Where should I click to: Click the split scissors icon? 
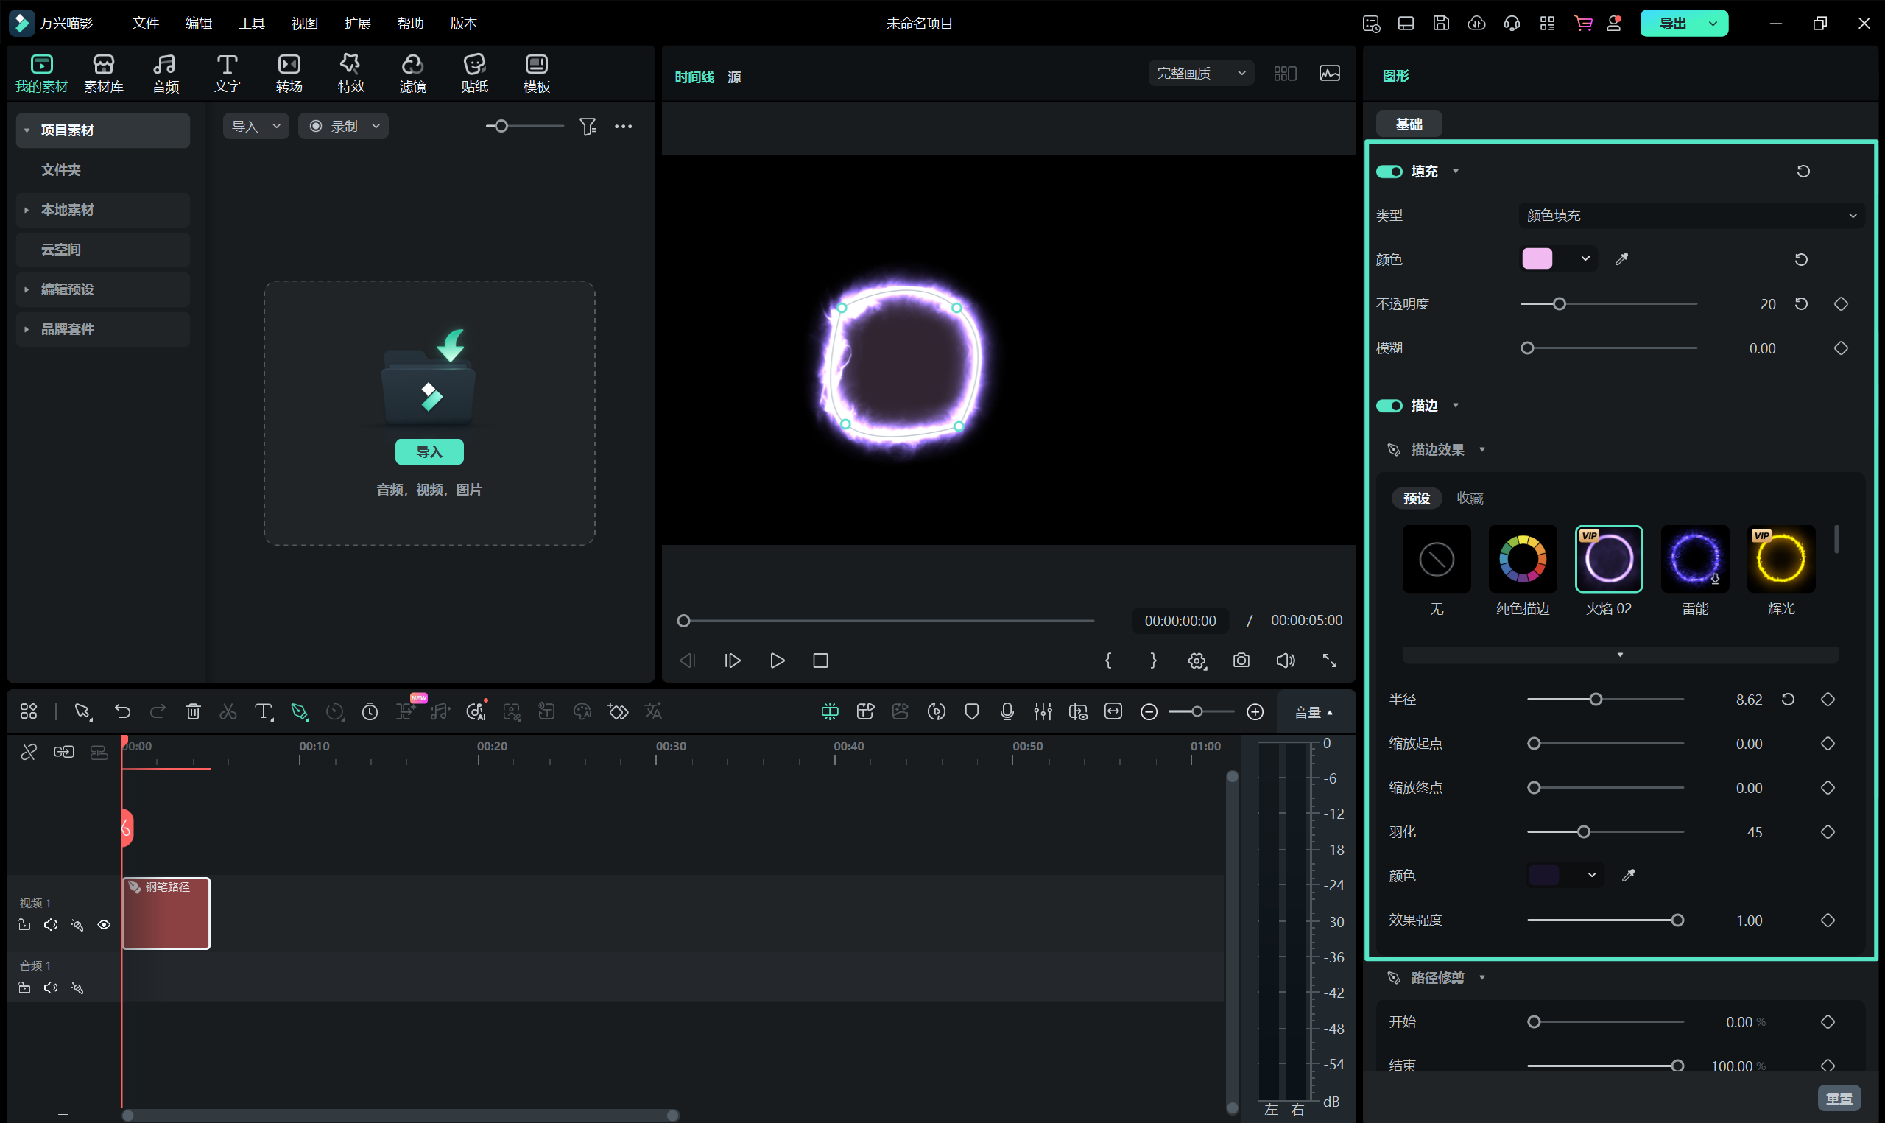point(228,711)
